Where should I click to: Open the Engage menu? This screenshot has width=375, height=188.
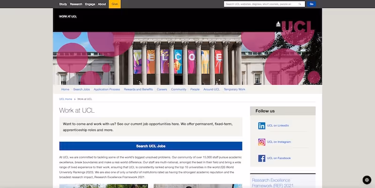point(90,4)
